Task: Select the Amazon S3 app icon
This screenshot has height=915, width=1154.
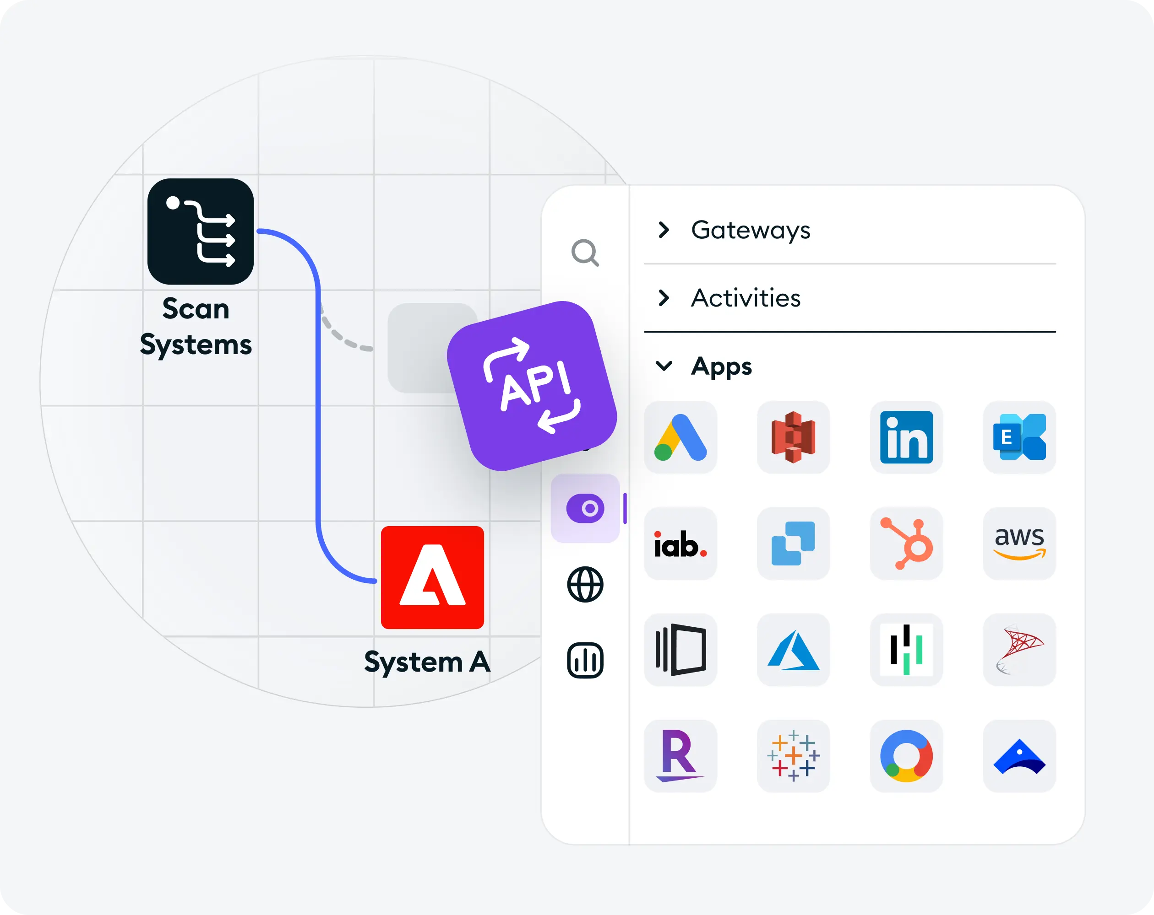Action: (x=793, y=437)
